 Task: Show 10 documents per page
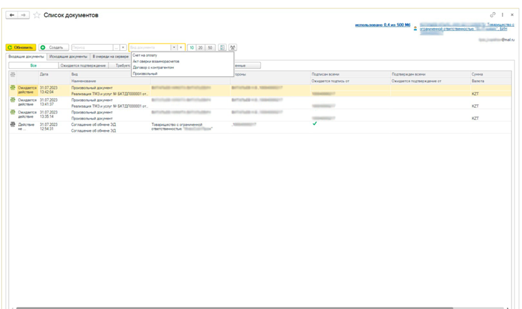click(x=191, y=47)
